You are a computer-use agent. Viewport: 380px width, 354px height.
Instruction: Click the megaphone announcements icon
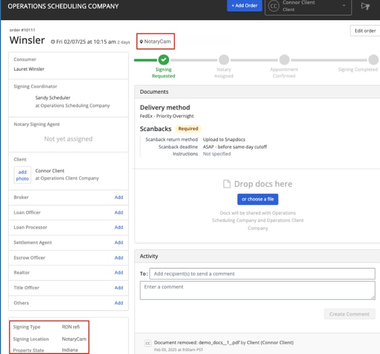point(365,6)
